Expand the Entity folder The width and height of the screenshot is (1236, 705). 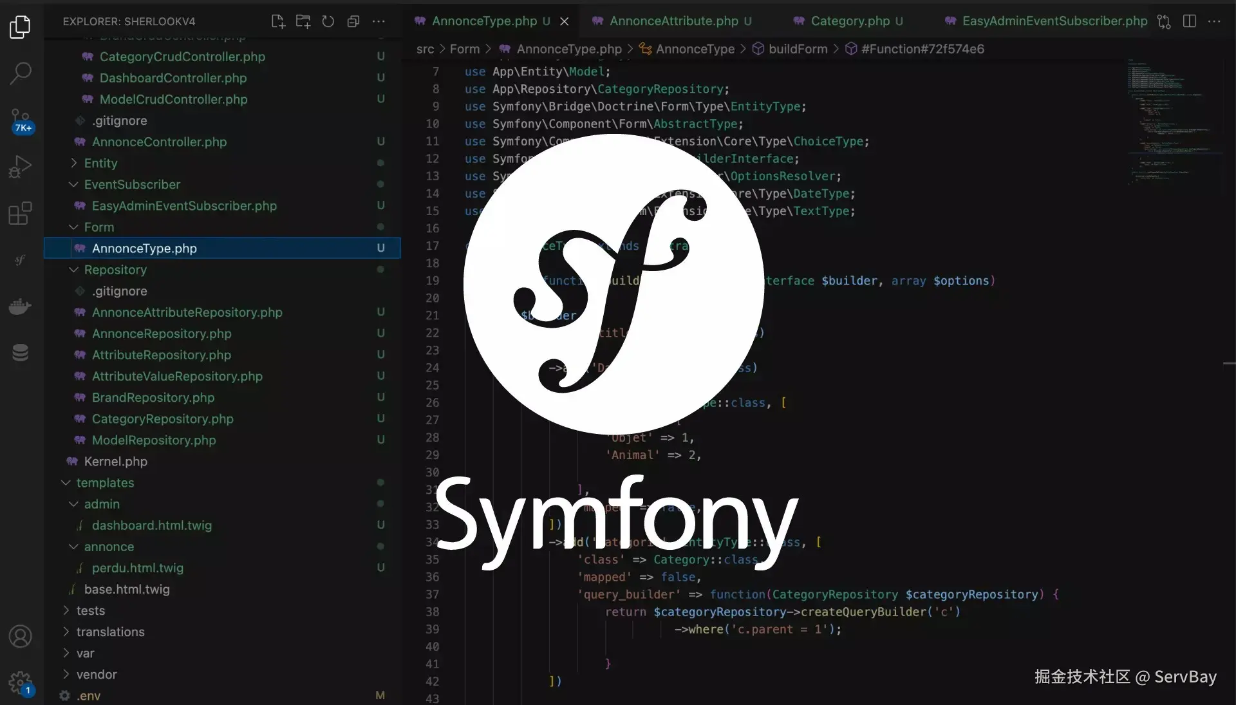pyautogui.click(x=100, y=163)
